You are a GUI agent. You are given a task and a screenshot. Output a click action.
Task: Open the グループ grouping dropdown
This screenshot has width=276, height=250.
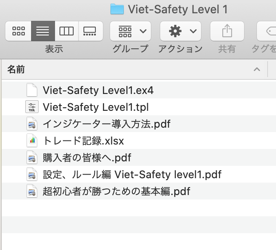[130, 31]
